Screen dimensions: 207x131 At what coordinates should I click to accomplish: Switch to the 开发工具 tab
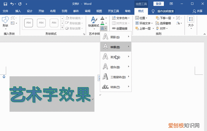[x=114, y=11]
